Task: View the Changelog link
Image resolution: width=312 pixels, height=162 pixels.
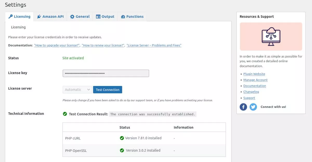Action: (x=251, y=92)
